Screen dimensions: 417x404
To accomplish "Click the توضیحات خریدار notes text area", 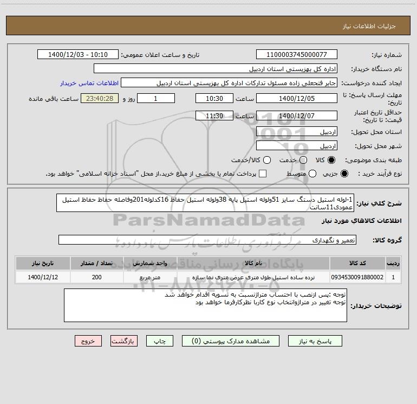I will [x=205, y=305].
